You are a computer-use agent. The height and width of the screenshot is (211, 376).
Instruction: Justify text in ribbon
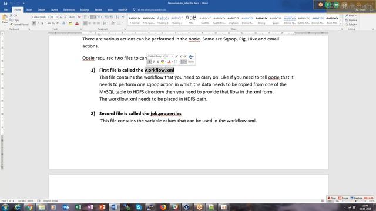pos(98,23)
